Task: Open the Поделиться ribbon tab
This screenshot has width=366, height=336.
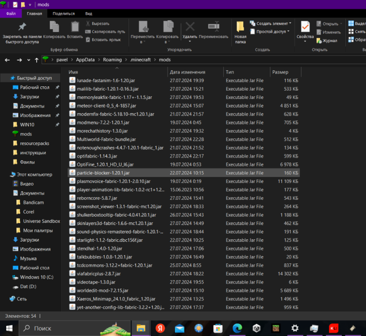Action: pos(64,13)
